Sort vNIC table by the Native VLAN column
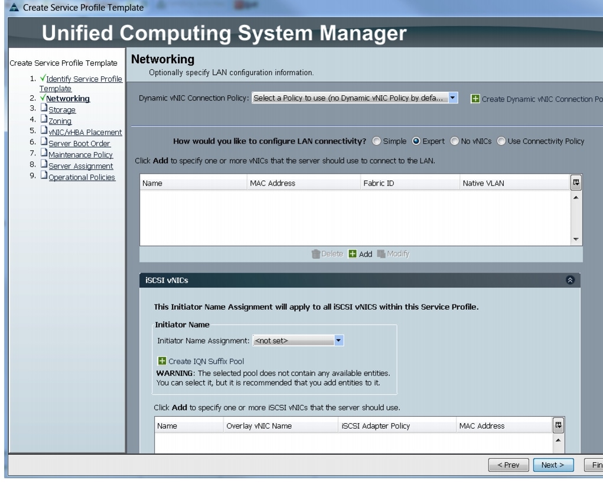The height and width of the screenshot is (483, 603). point(515,183)
